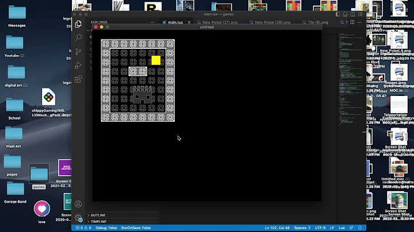Open errors and warnings count in status bar
The height and width of the screenshot is (232, 414).
83,228
